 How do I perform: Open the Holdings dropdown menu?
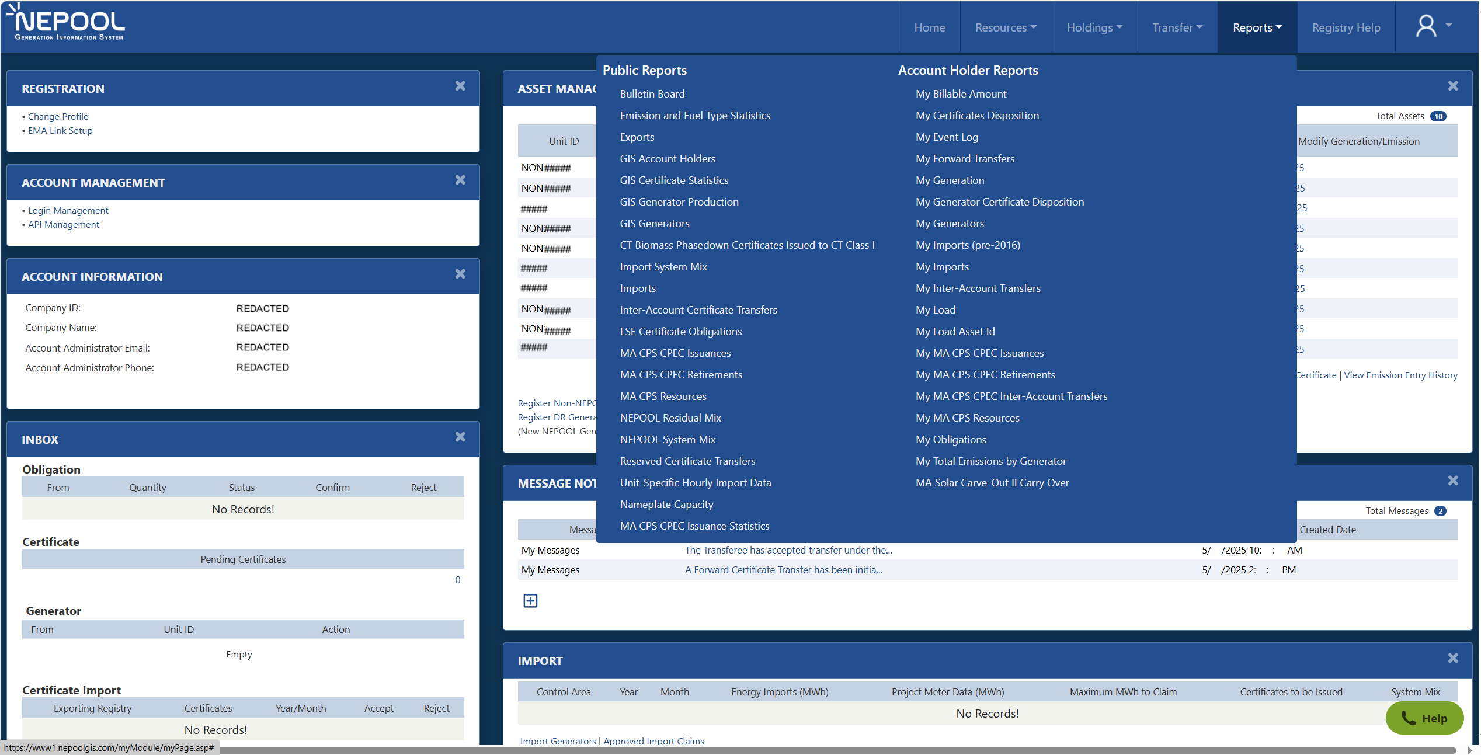1094,27
